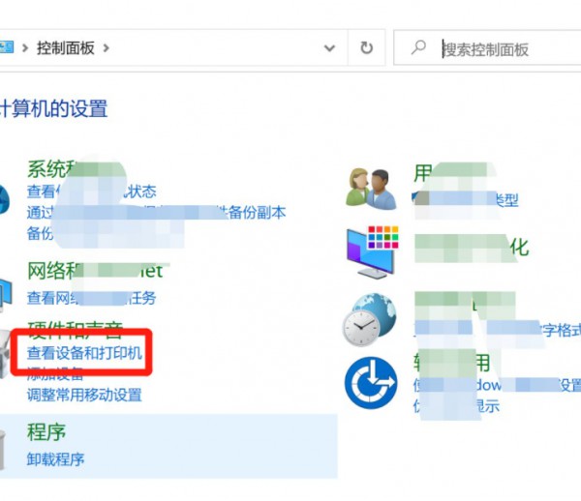This screenshot has width=581, height=501.
Task: Expand the chevron before 控制面板 breadcrumb
Action: [25, 48]
